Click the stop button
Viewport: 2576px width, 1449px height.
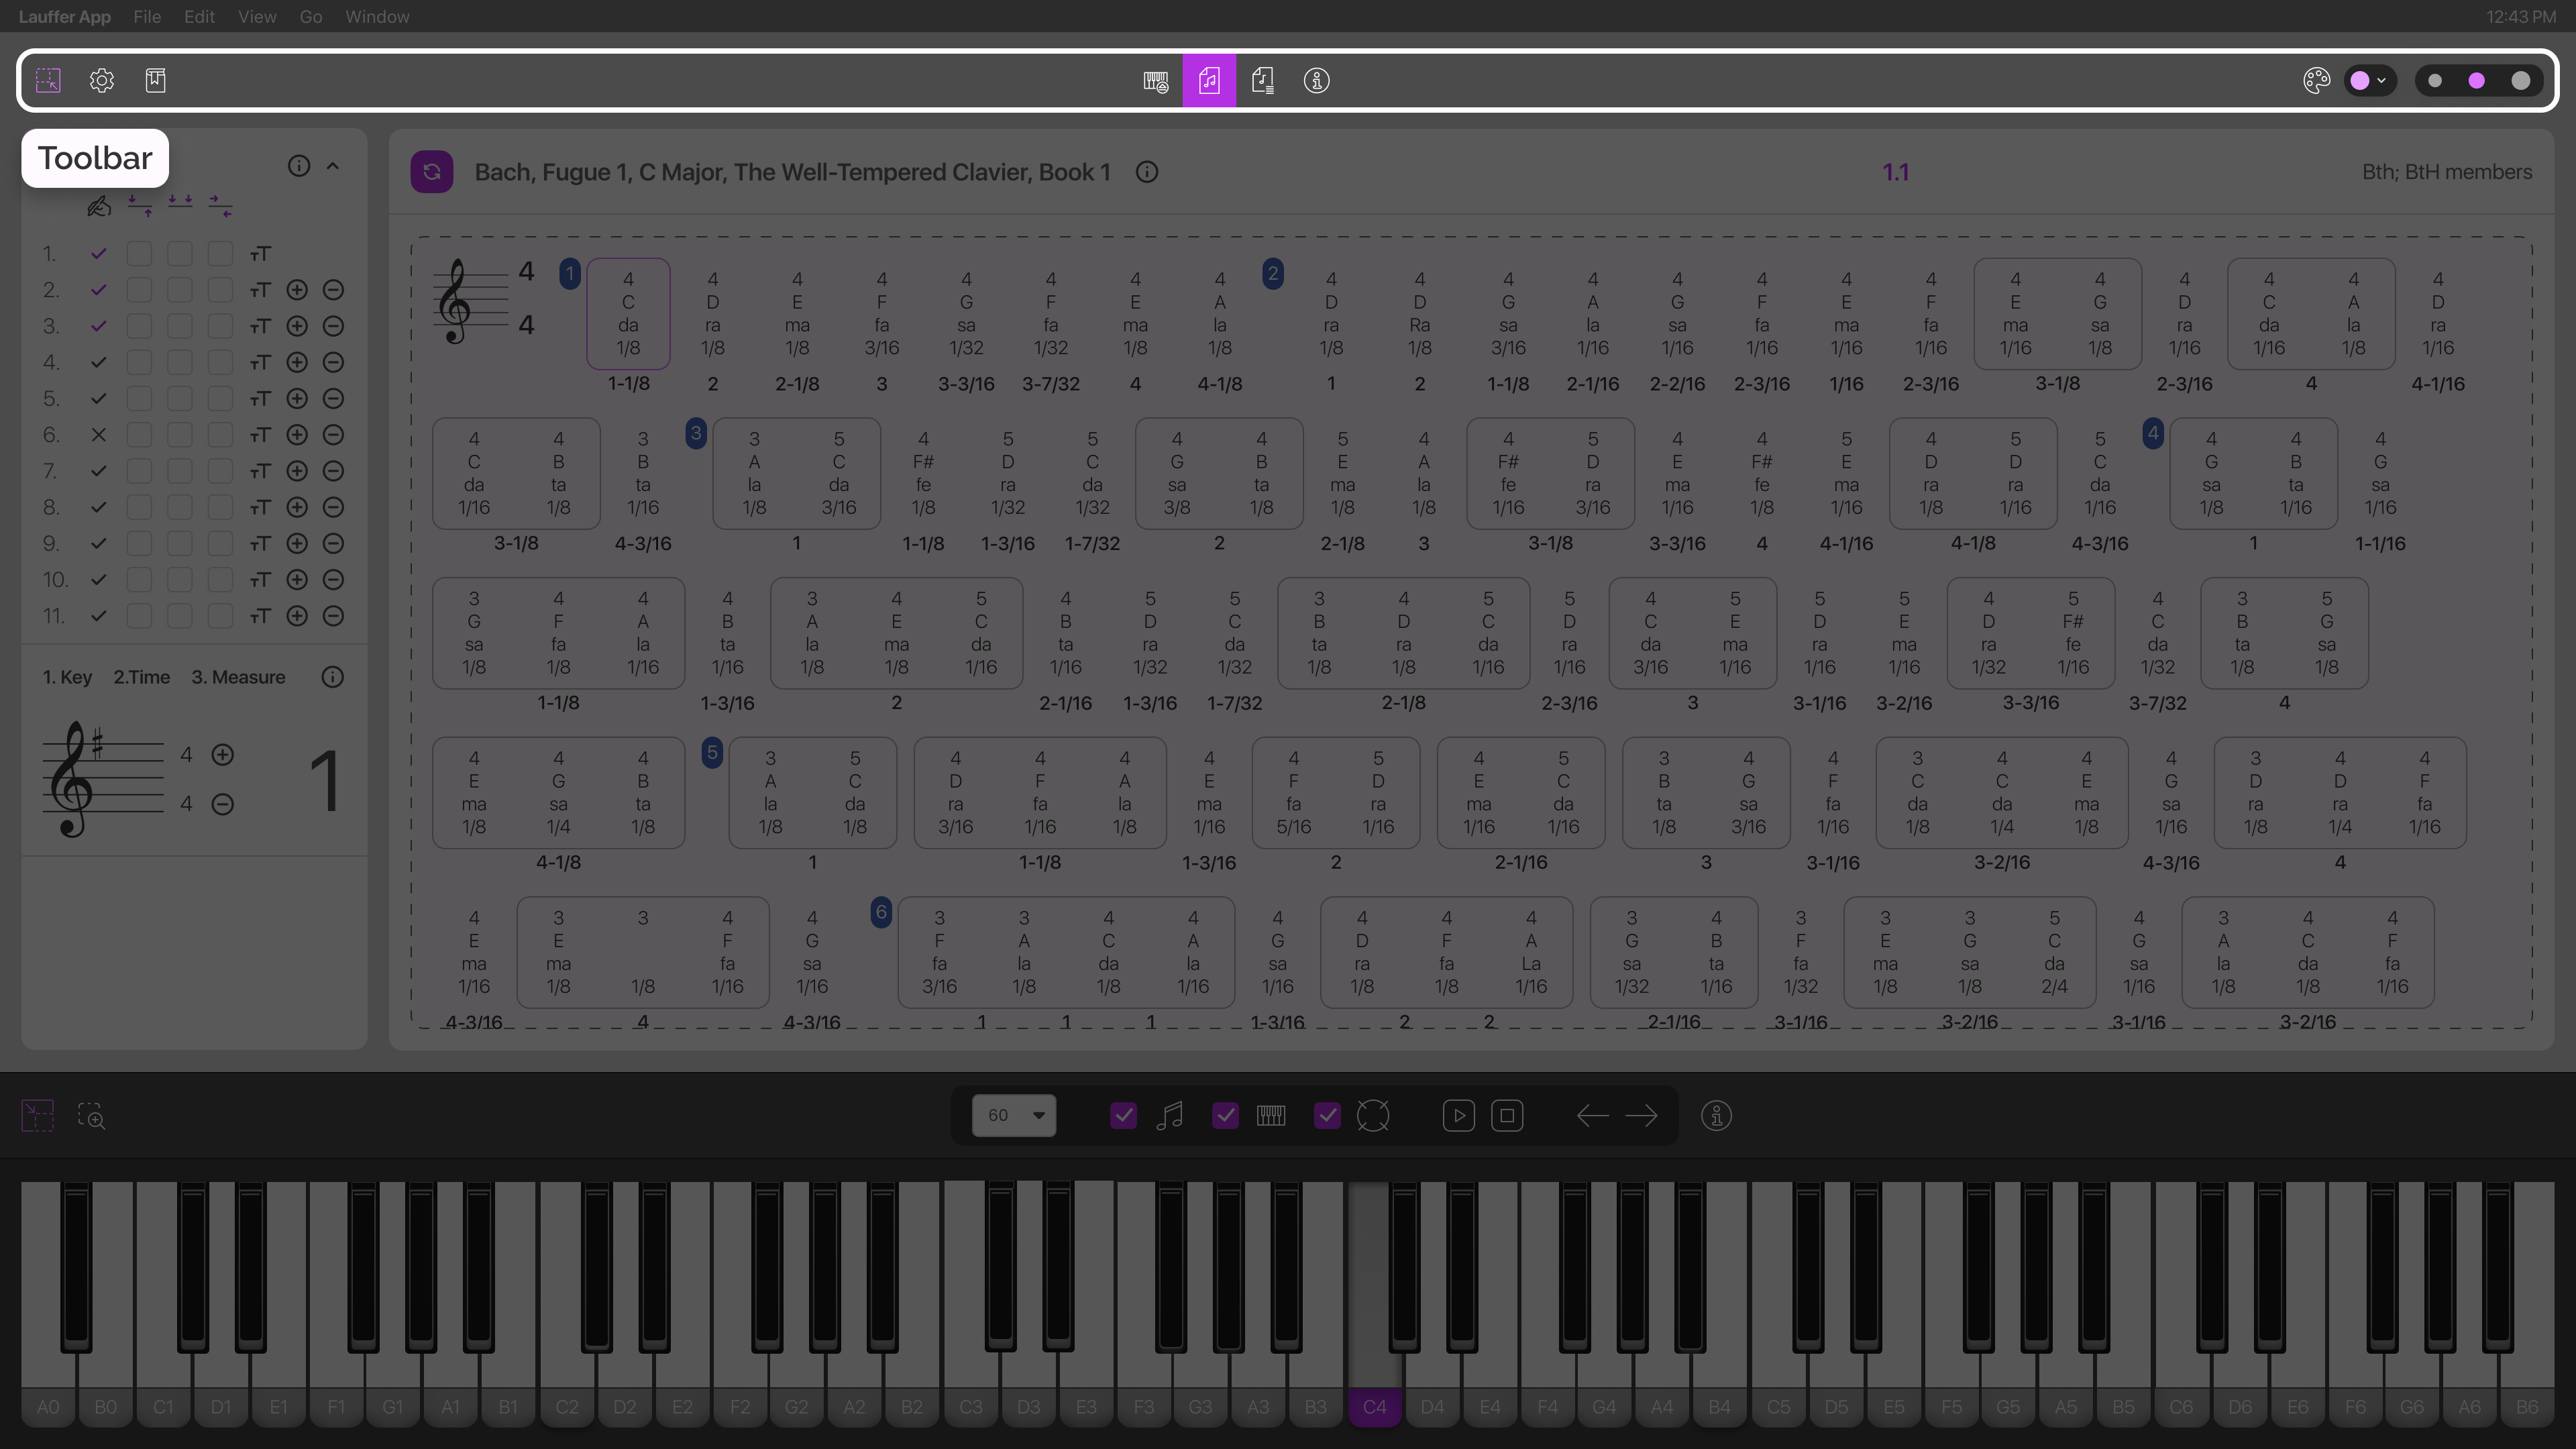tap(1507, 1116)
